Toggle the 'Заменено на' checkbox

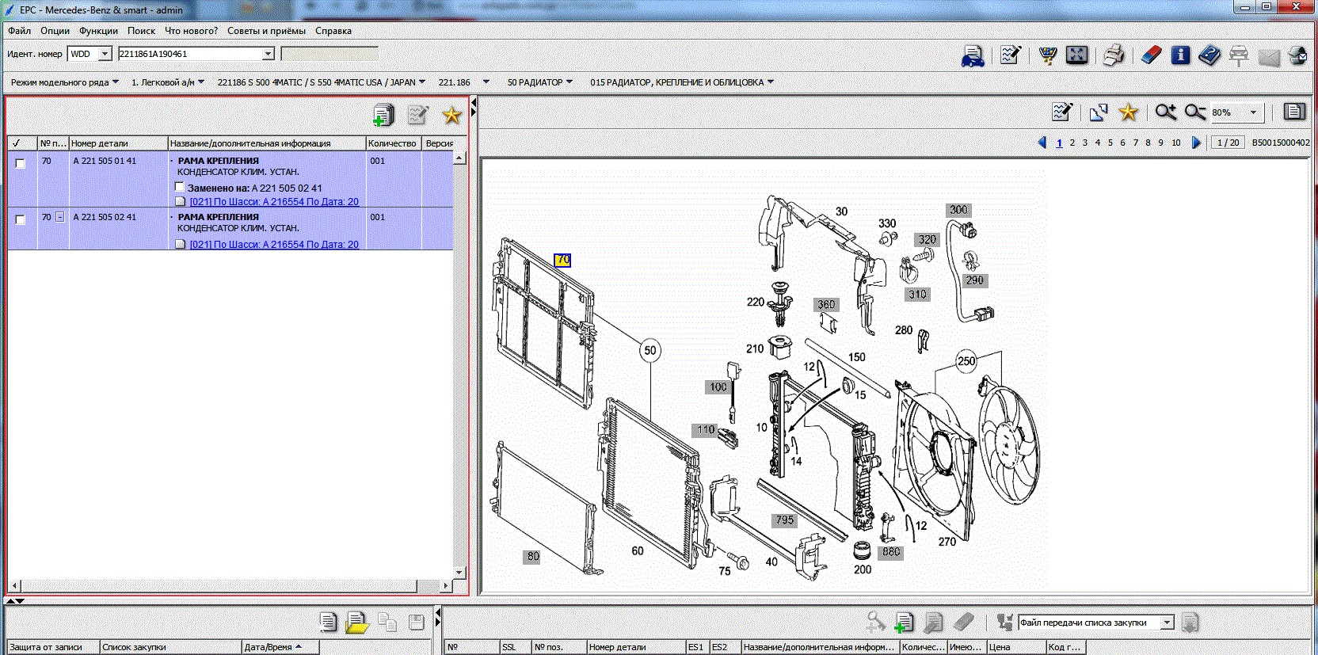pos(180,188)
